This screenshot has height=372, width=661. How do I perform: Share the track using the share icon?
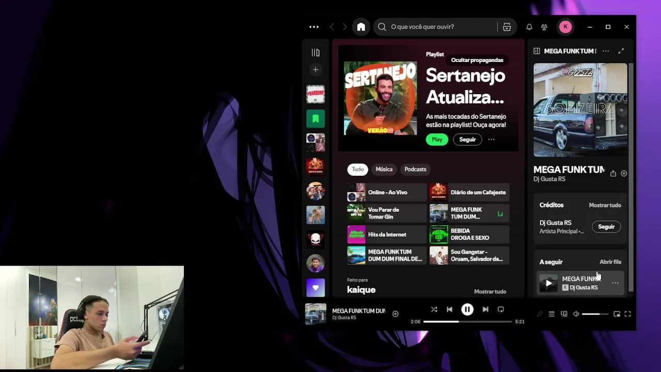tap(613, 174)
